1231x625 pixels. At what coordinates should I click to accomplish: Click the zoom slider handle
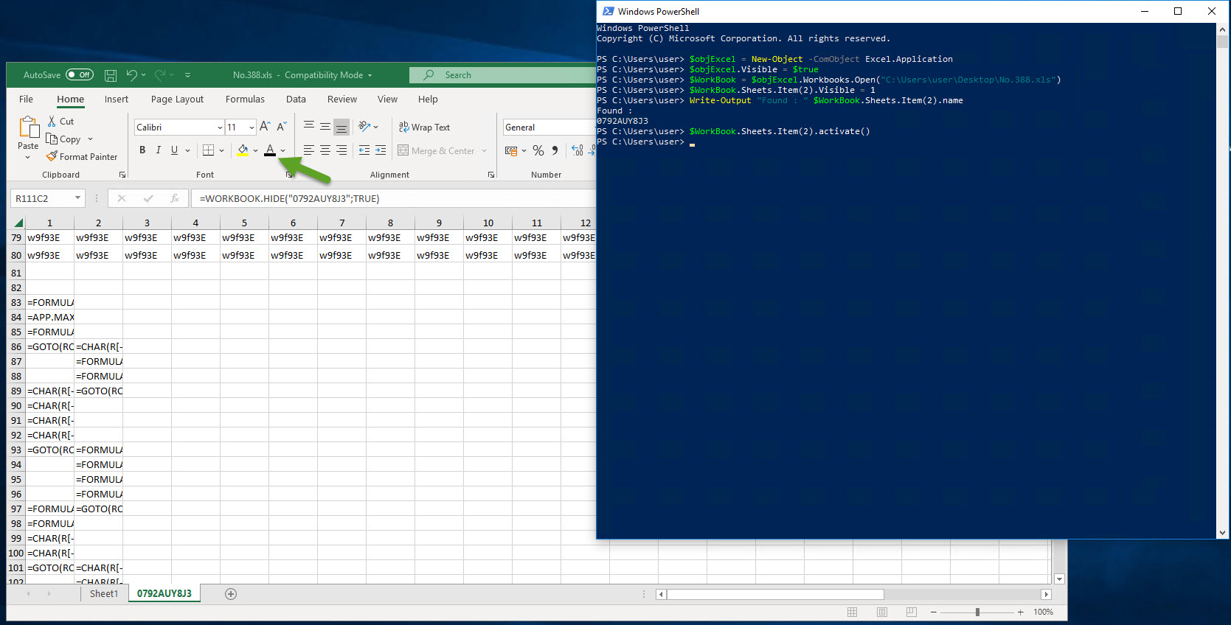pyautogui.click(x=977, y=612)
